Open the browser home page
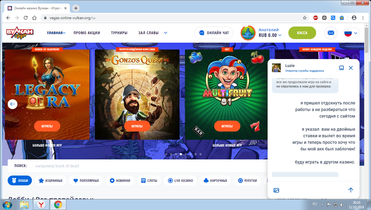 point(34,18)
